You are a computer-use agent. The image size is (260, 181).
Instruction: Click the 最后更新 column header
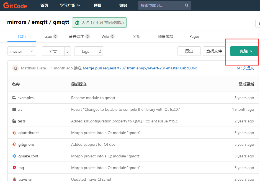pyautogui.click(x=246, y=84)
